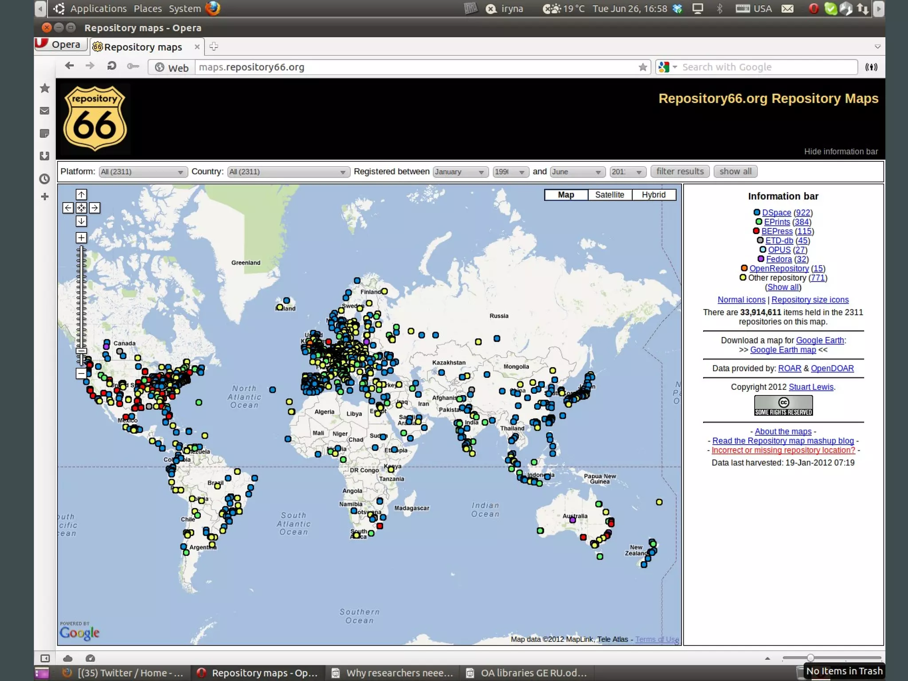Open the history clock panel icon
The width and height of the screenshot is (908, 681).
(x=45, y=179)
